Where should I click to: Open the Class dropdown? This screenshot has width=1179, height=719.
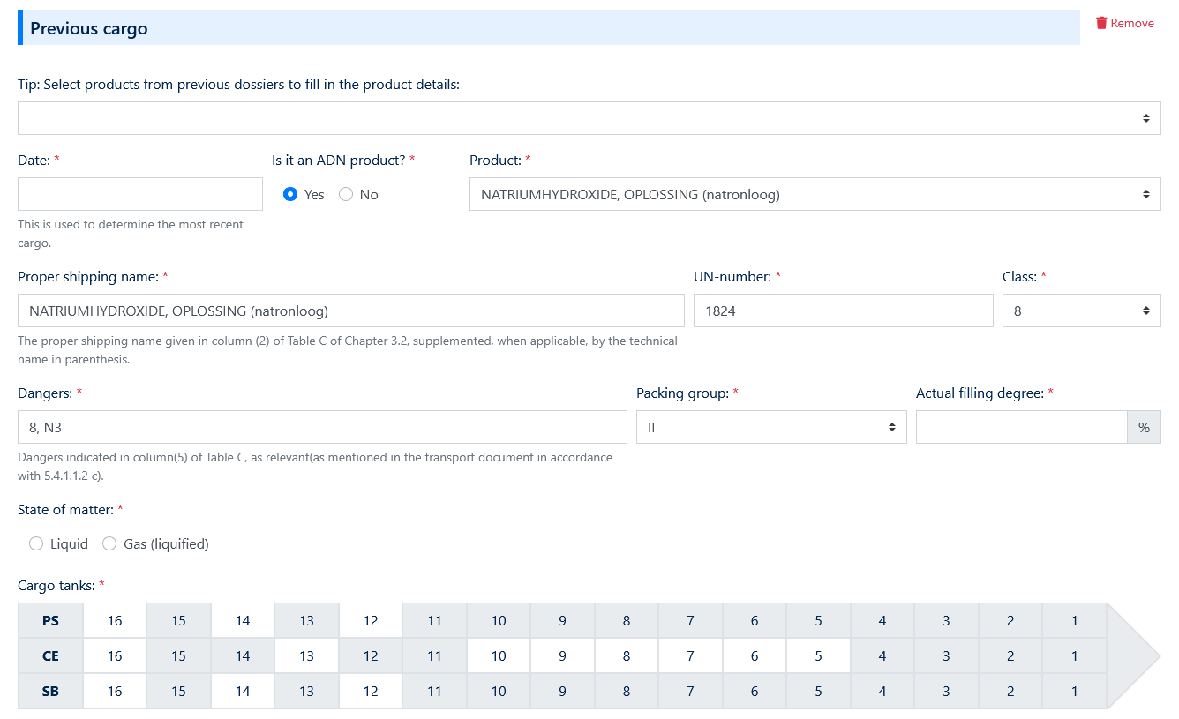(1082, 311)
